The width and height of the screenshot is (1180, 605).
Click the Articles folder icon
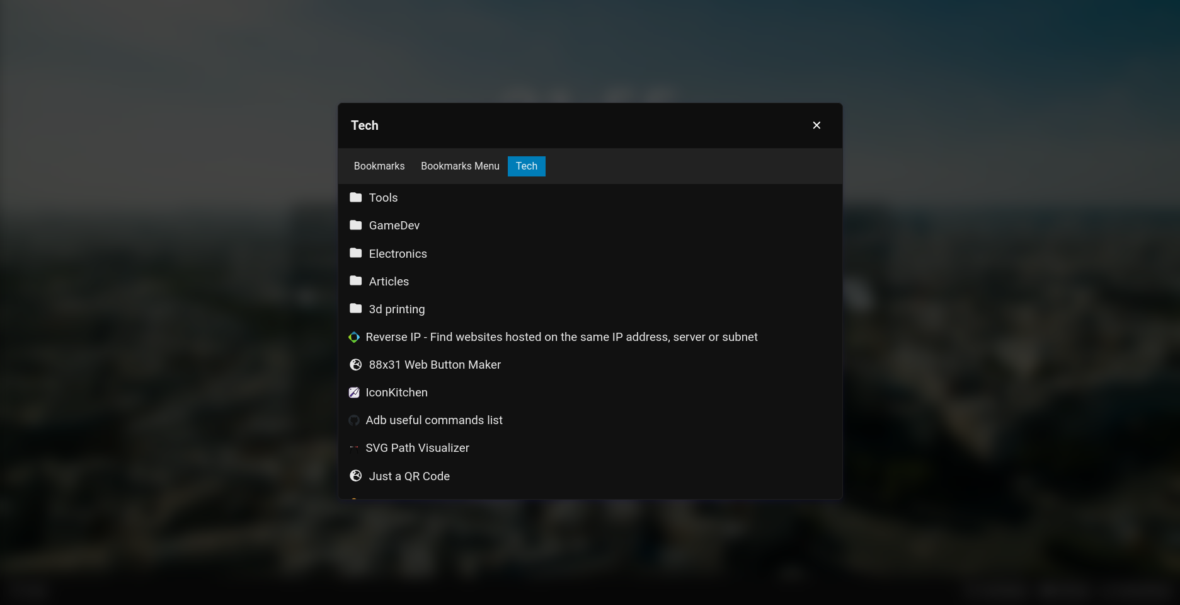(356, 280)
